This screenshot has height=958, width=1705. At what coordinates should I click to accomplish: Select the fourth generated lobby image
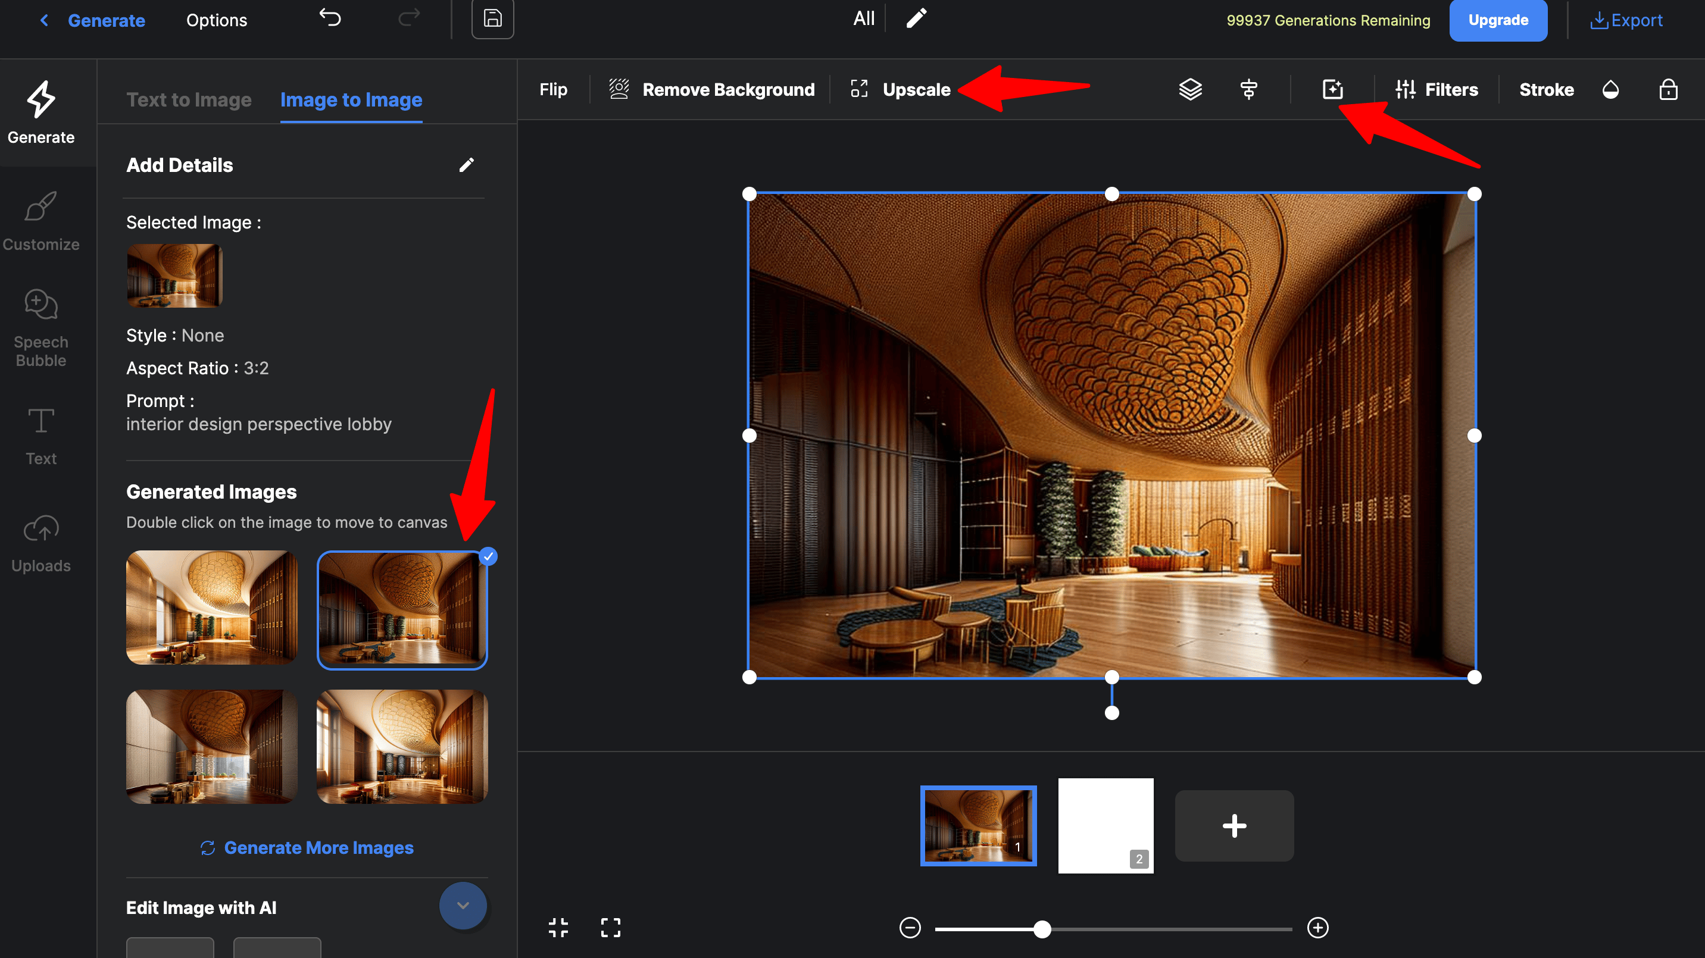402,746
